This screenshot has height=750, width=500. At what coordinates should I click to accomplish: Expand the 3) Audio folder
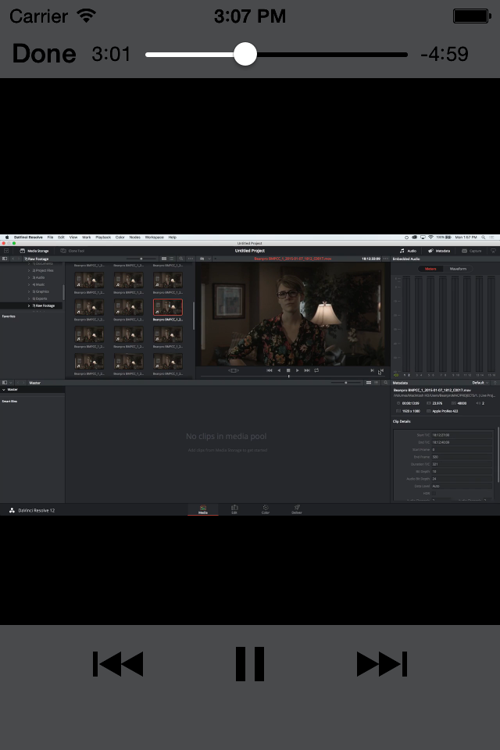tap(29, 277)
